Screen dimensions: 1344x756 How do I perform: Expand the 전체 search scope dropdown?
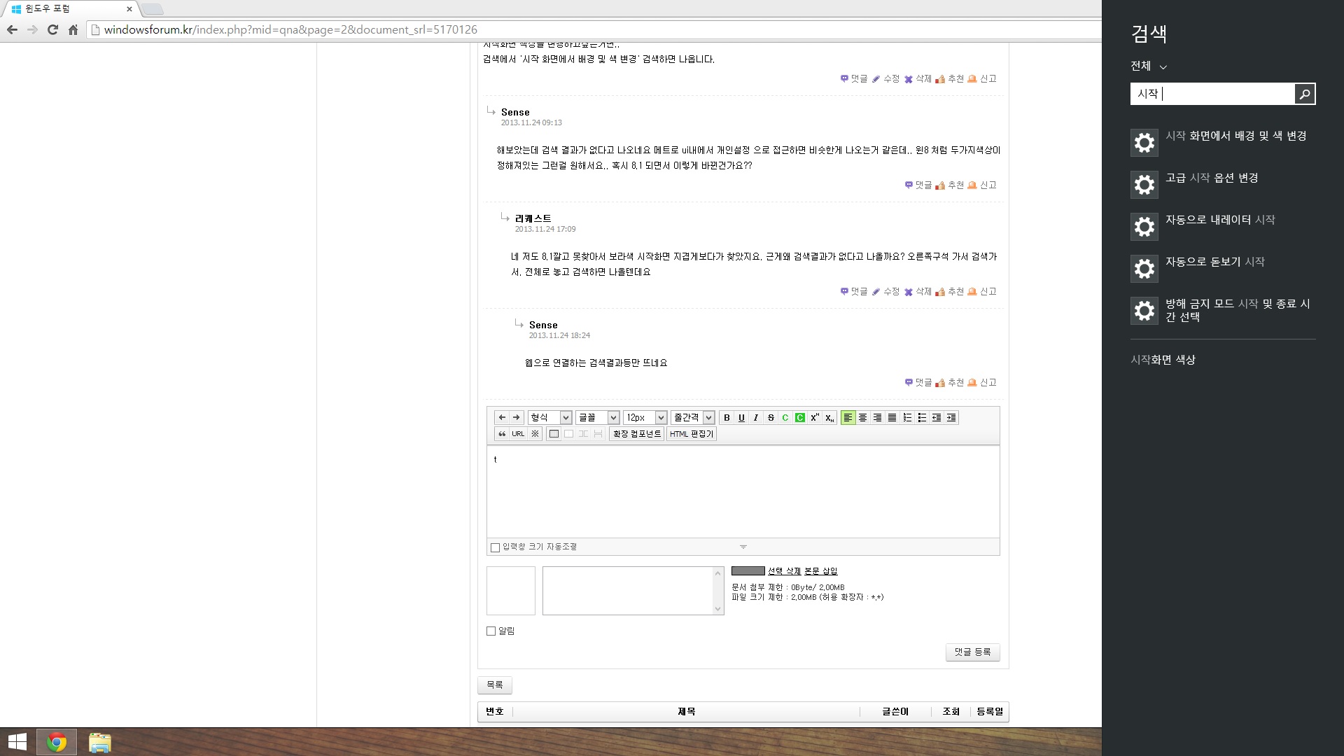pos(1149,66)
